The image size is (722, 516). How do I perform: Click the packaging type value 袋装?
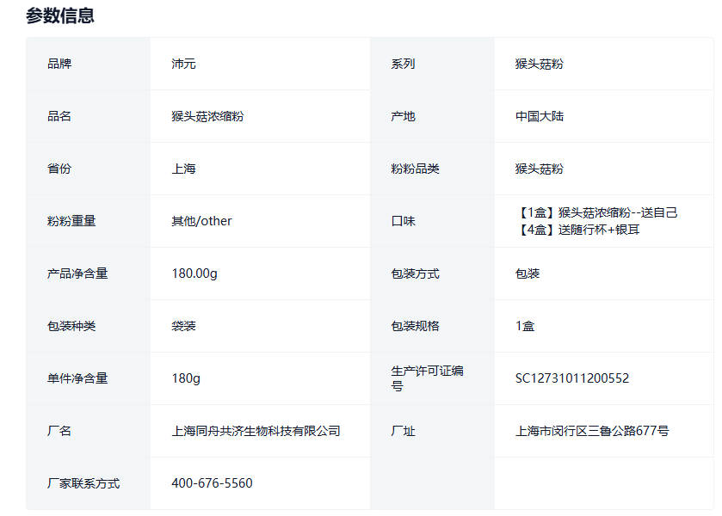point(183,326)
